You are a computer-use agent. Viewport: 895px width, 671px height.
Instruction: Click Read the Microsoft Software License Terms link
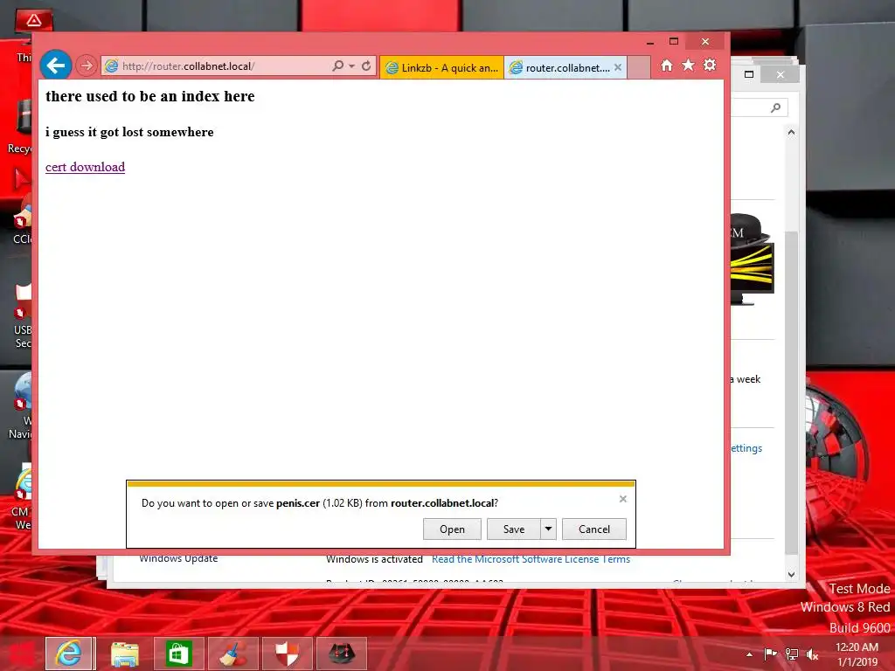click(x=531, y=560)
